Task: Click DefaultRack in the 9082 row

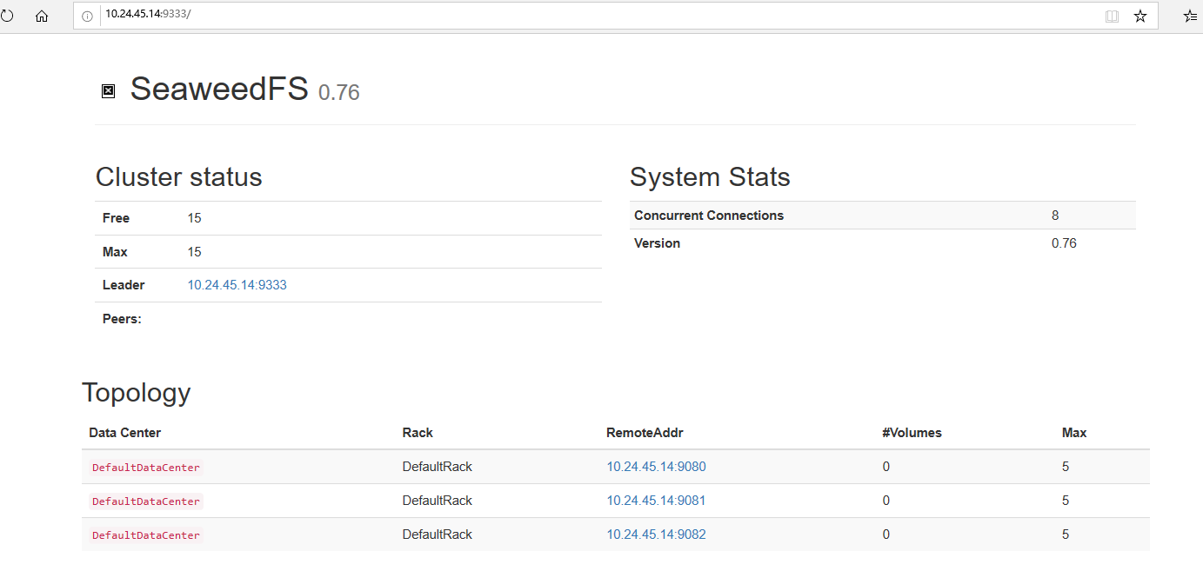Action: coord(438,534)
